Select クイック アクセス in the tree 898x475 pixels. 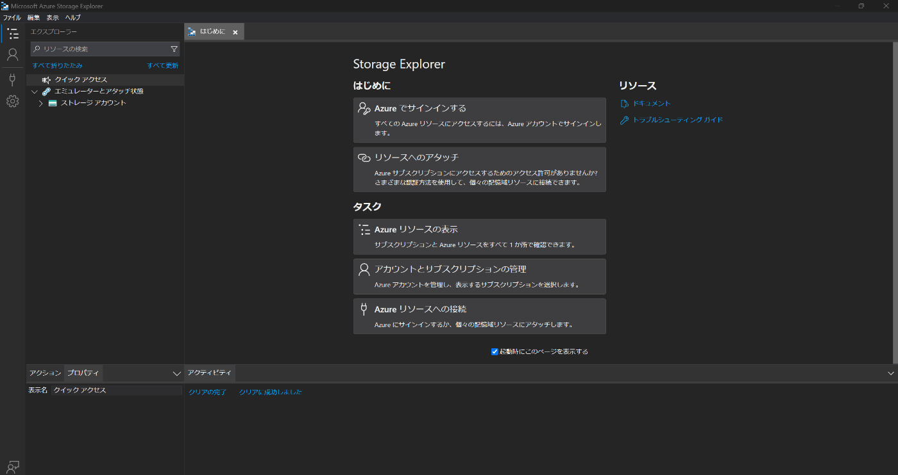click(x=81, y=80)
